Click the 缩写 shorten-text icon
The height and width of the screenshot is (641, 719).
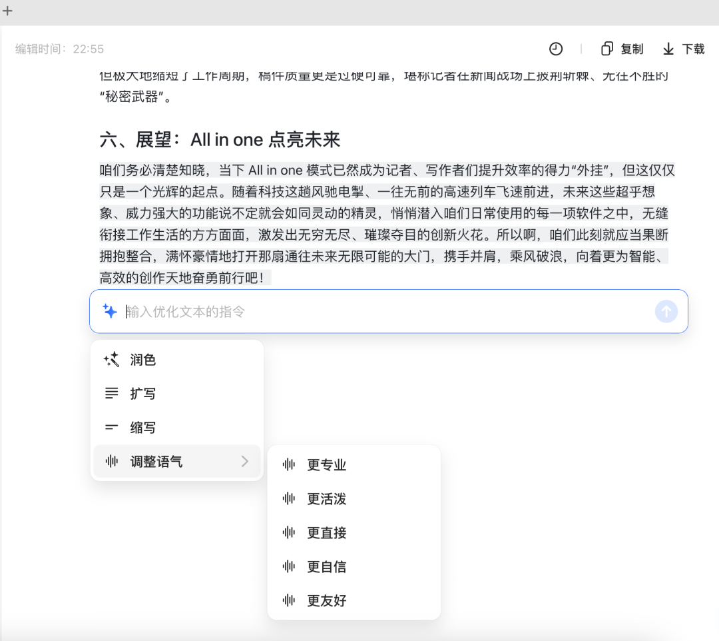(x=112, y=427)
